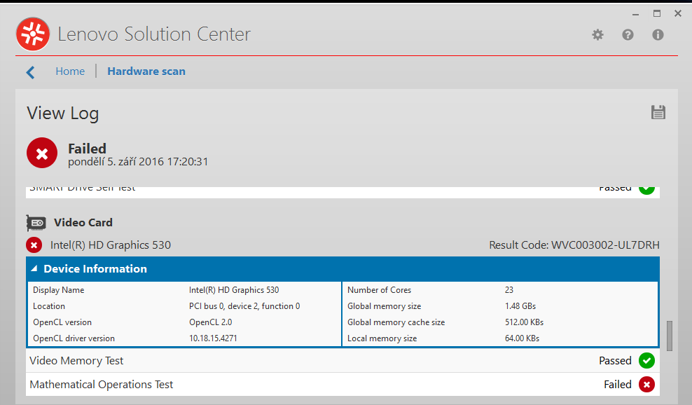Click the OpenCL 2.0 value
Image resolution: width=692 pixels, height=405 pixels.
point(211,322)
